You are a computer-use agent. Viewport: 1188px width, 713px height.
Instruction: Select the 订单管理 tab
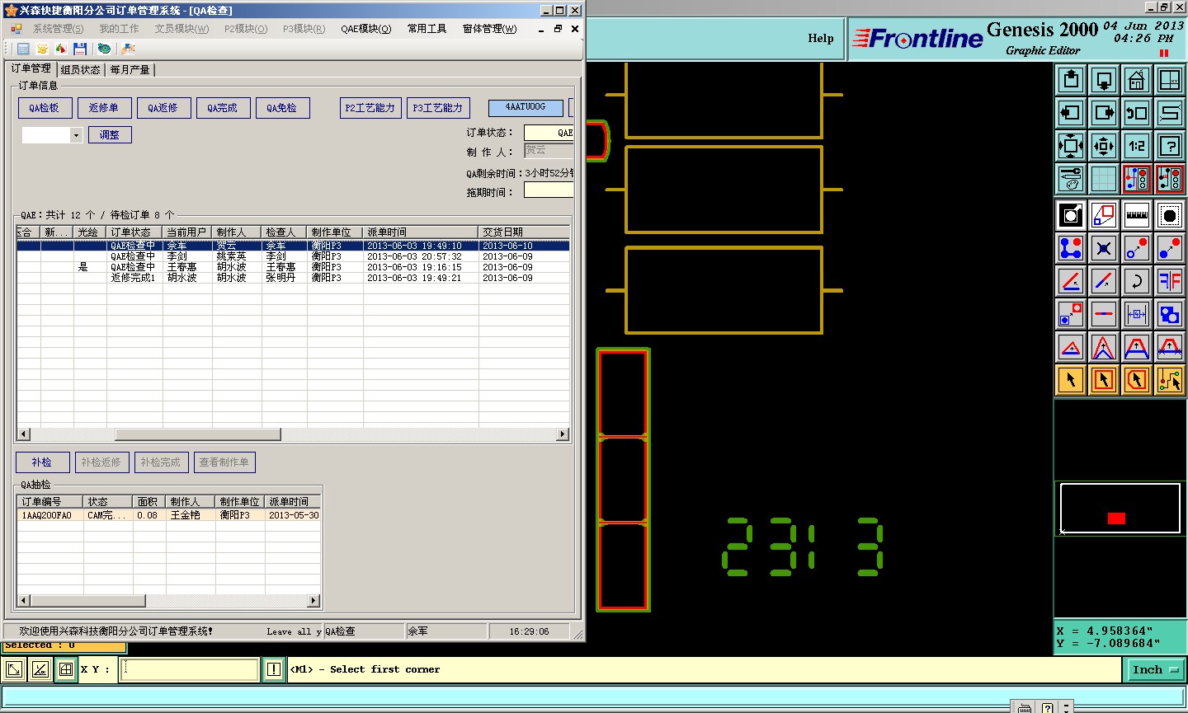pos(31,68)
